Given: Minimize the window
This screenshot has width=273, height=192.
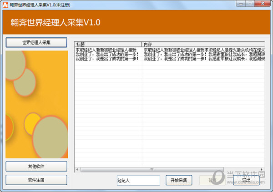Looking at the screenshot, I should tap(241, 4).
